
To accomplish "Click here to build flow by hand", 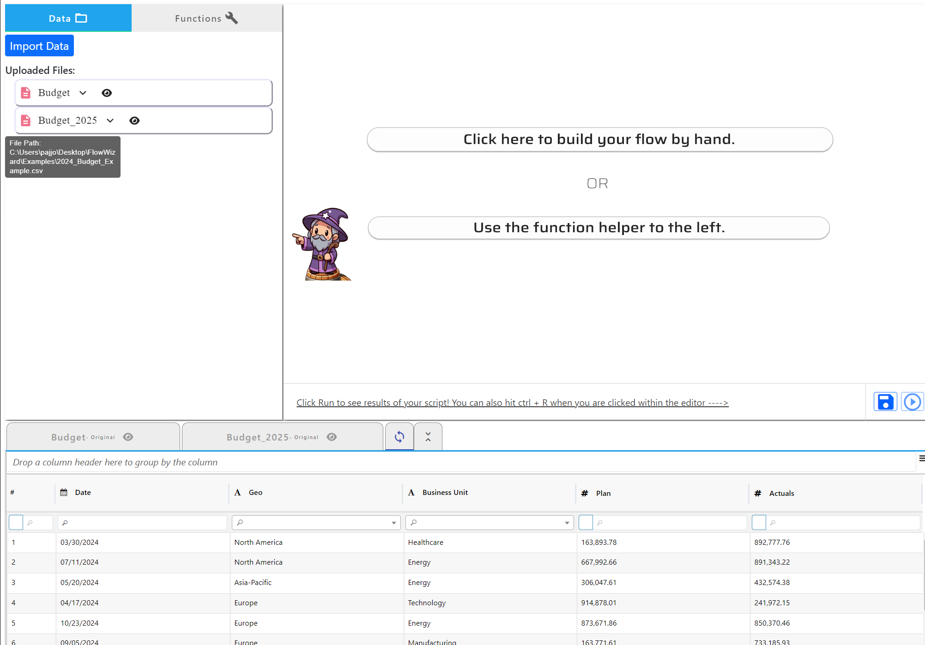I will 599,139.
